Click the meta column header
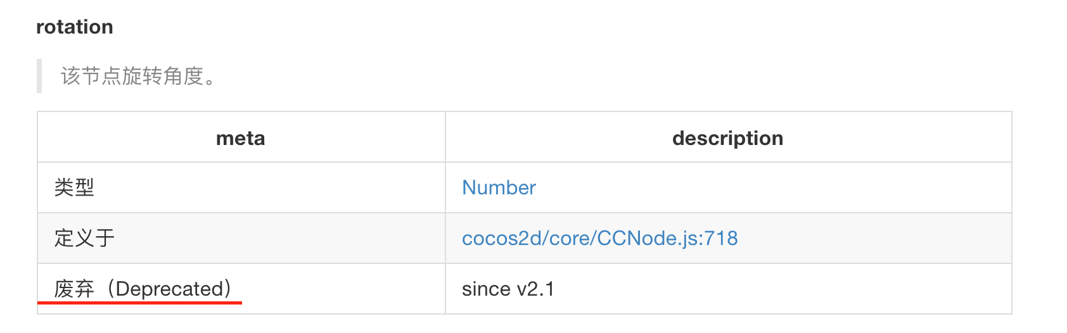This screenshot has width=1067, height=333. click(240, 138)
